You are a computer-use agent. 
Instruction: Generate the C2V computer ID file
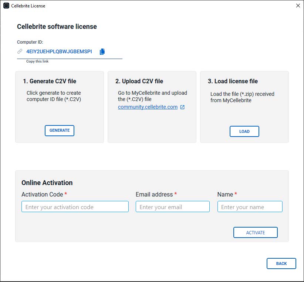click(x=60, y=131)
